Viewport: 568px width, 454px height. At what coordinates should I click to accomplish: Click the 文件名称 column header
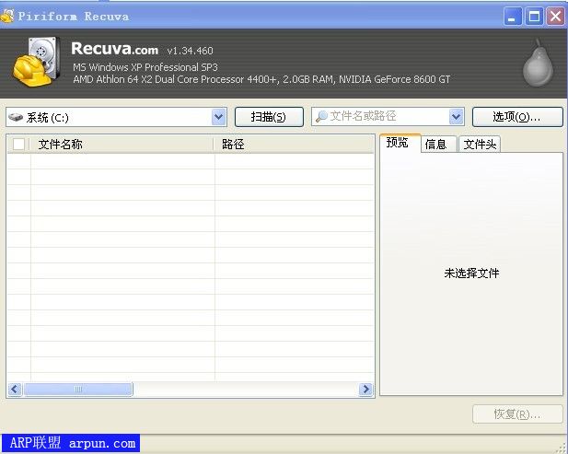122,145
